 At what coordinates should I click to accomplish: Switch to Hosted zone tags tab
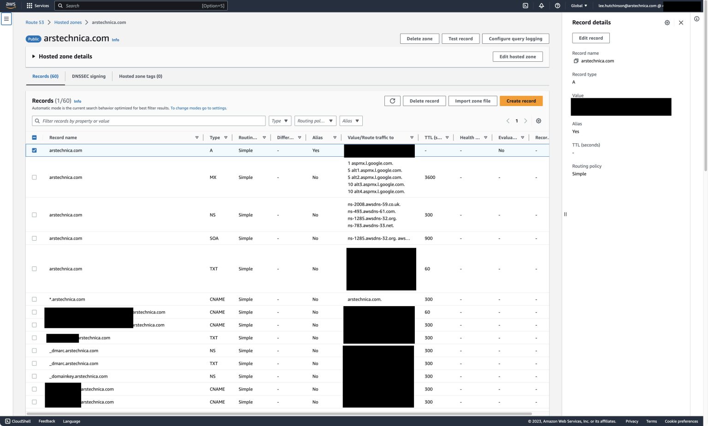[141, 77]
